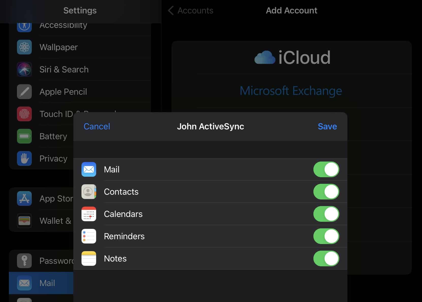
Task: Select Mail in the Settings sidebar
Action: click(41, 283)
